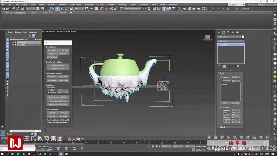Open the Motion panel icon
Image resolution: width=277 pixels, height=156 pixels.
pyautogui.click(x=233, y=32)
